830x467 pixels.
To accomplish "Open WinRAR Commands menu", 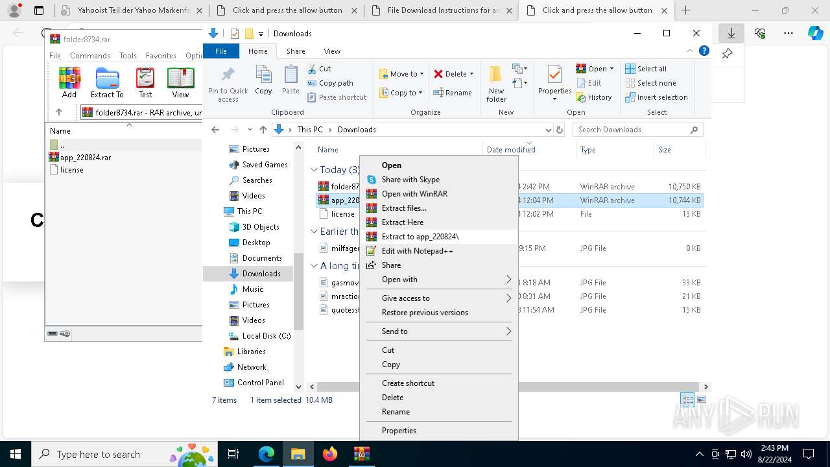I will click(x=90, y=56).
